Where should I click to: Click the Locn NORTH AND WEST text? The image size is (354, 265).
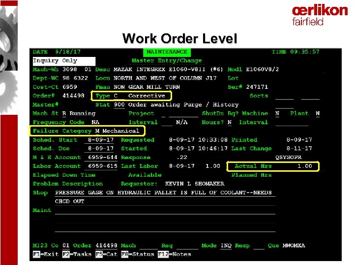coord(165,78)
